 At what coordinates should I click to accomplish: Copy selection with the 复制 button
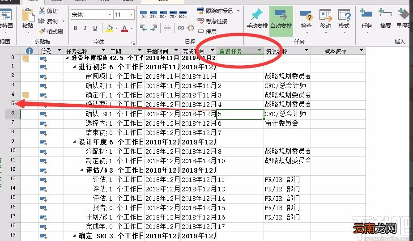[x=48, y=21]
